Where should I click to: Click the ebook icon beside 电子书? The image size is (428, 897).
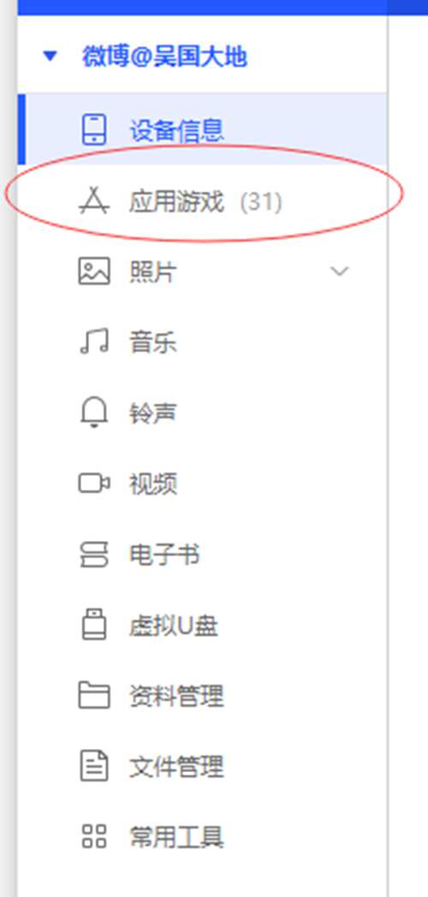94,555
